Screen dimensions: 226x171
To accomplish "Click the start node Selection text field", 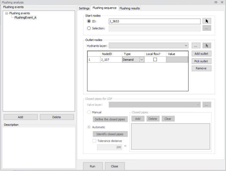I will (155, 28).
